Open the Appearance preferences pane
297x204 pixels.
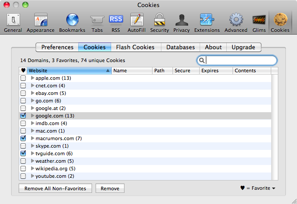coord(40,23)
